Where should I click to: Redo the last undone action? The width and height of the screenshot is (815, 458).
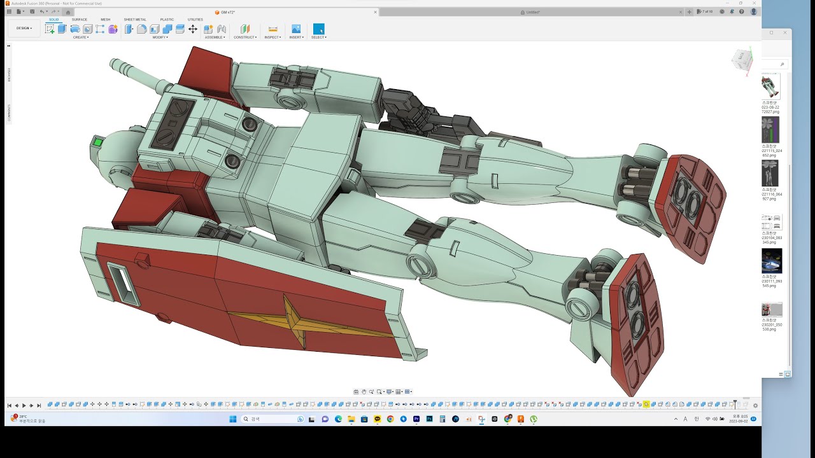[53, 11]
